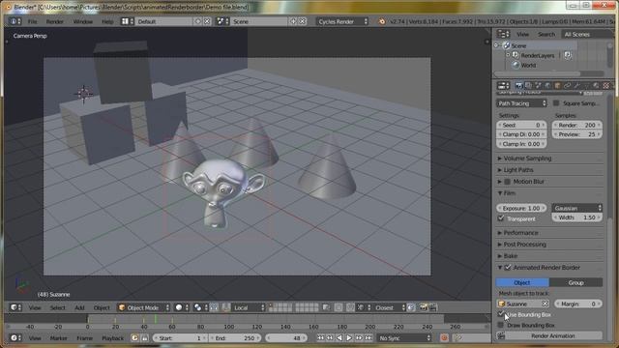Open the Outliner editor type selector

click(x=503, y=34)
